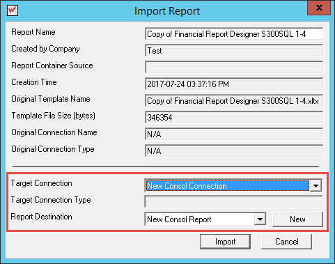Image resolution: width=335 pixels, height=264 pixels.
Task: Click the Import Report title bar text
Action: point(167,11)
